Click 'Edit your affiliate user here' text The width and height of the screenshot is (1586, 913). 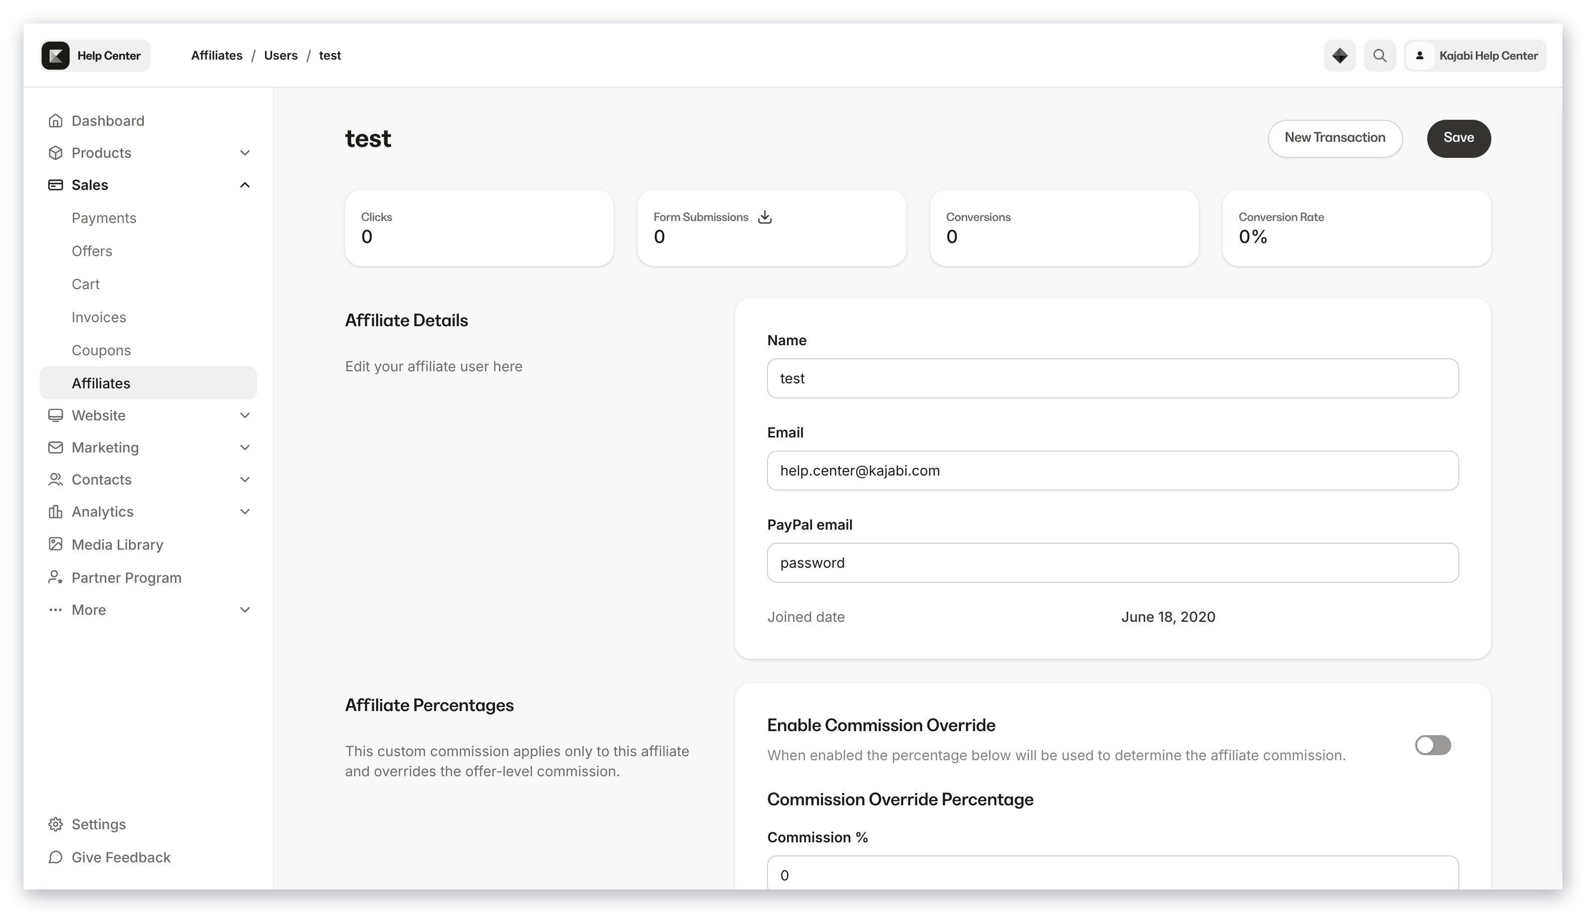click(x=433, y=366)
